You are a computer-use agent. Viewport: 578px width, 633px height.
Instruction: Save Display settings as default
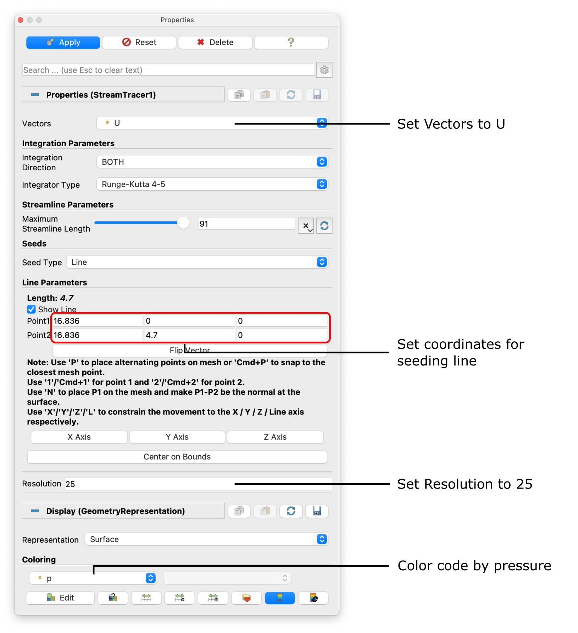[x=317, y=511]
